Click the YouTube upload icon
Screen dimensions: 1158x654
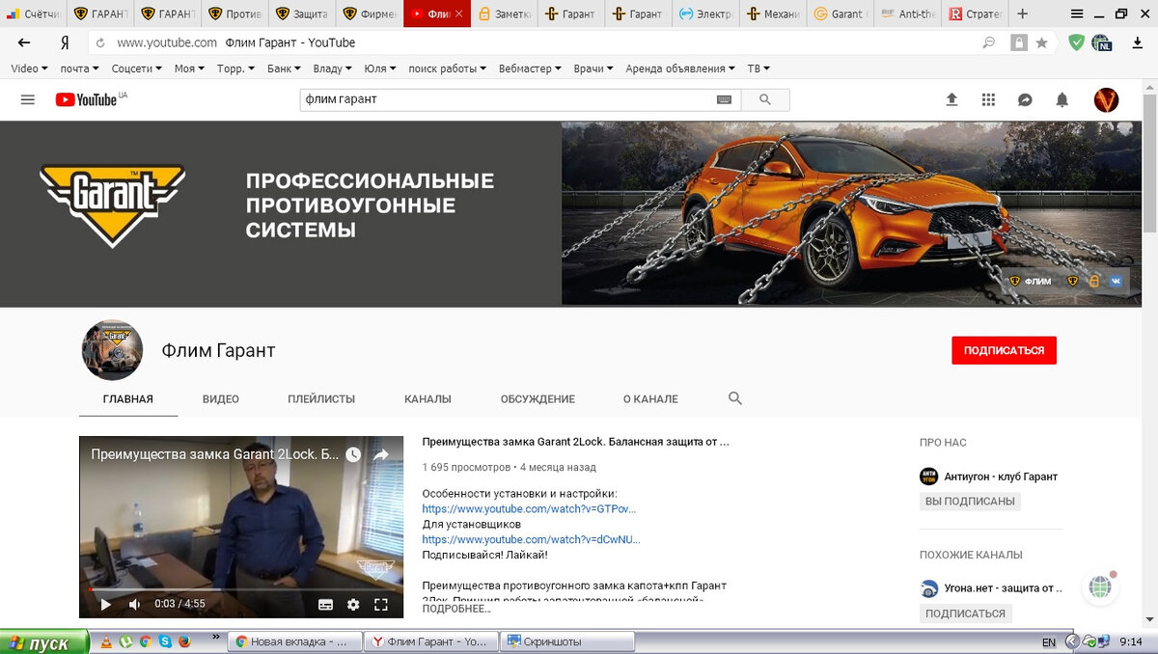coord(951,99)
